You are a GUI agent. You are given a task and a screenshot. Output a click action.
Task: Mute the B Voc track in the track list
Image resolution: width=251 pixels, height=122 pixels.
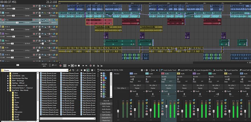point(54,20)
